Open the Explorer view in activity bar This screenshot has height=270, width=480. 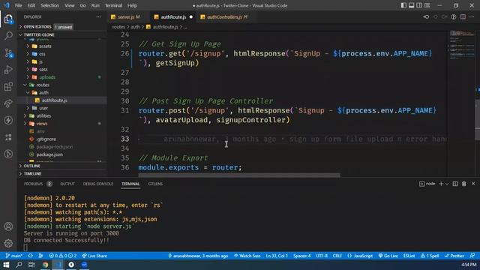tap(8, 19)
